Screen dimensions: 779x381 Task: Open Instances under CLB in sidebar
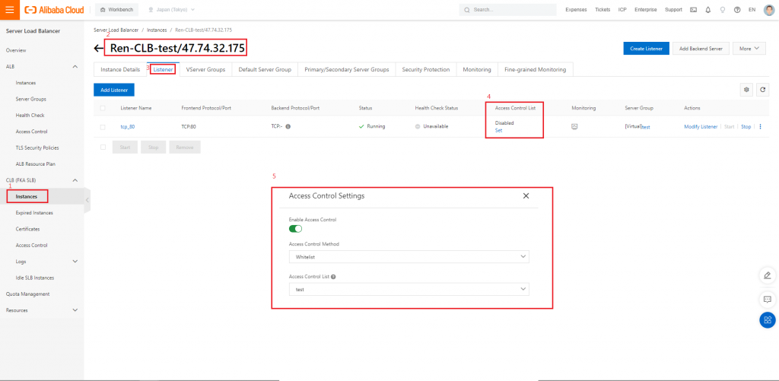(27, 197)
